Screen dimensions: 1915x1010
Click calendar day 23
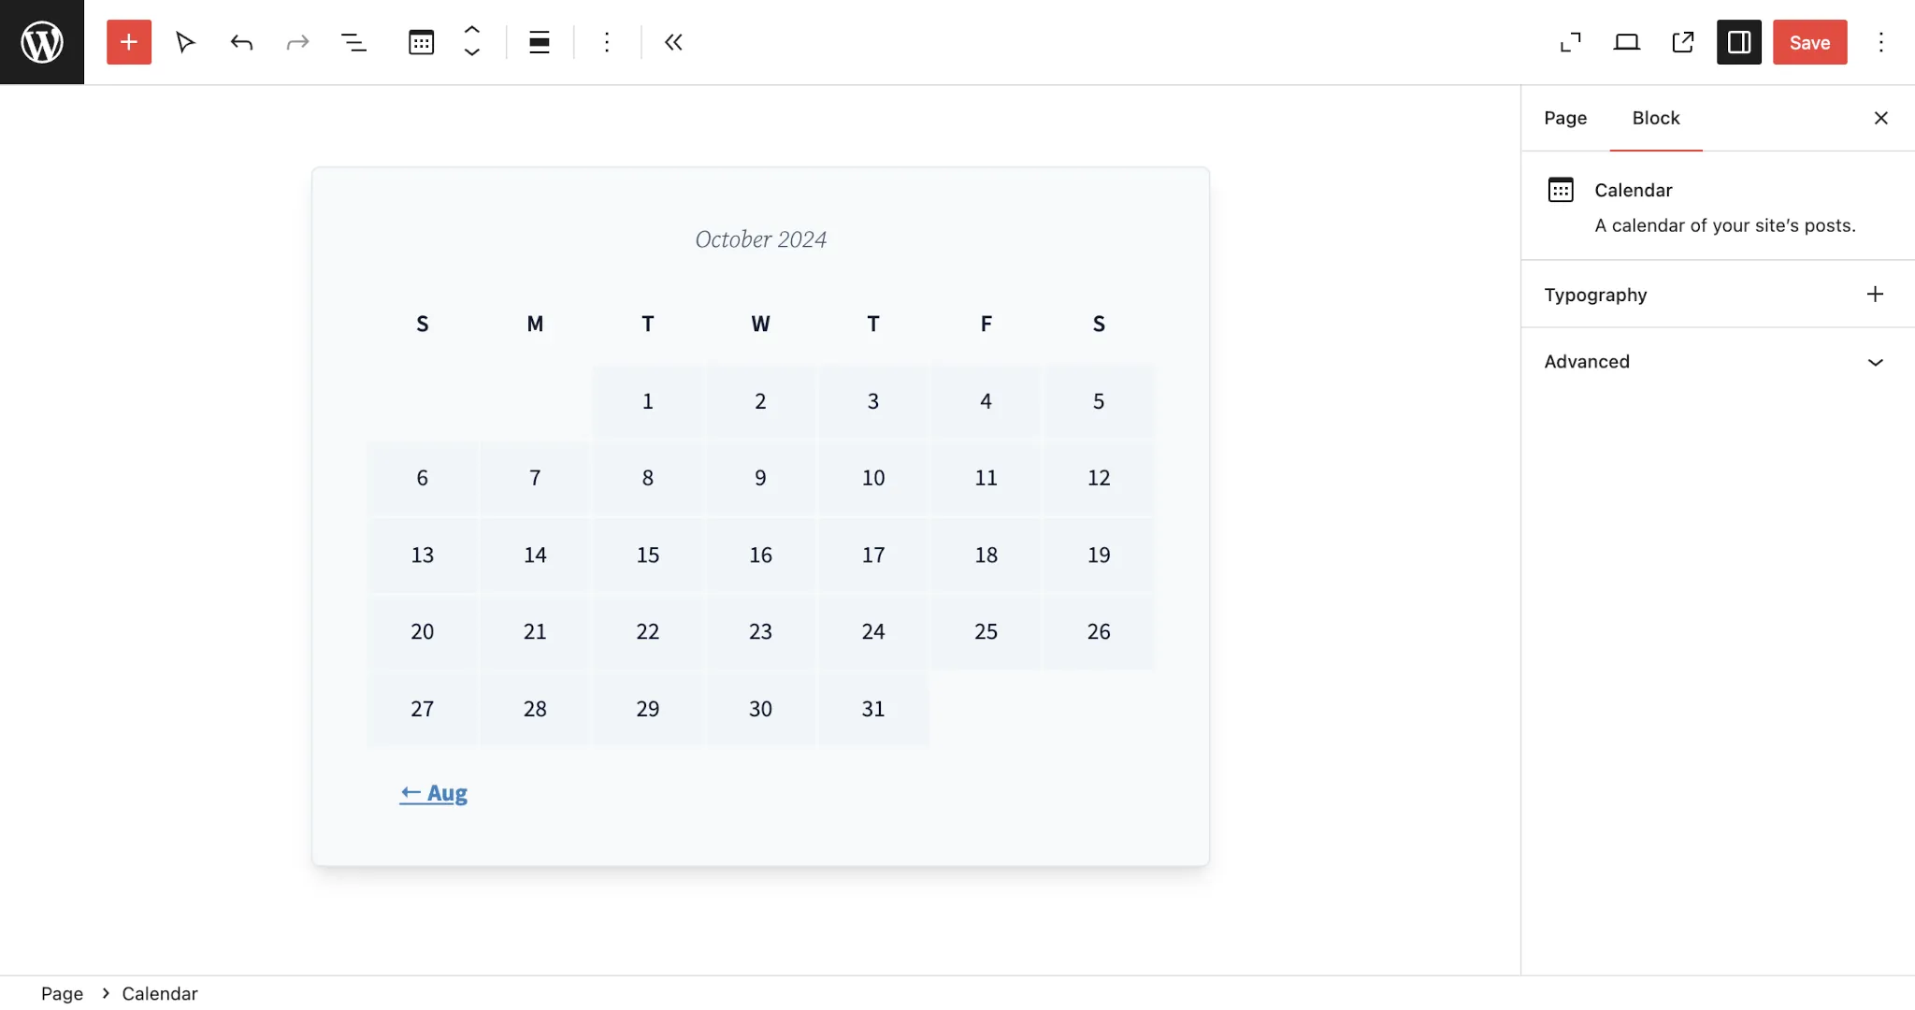[x=760, y=632]
